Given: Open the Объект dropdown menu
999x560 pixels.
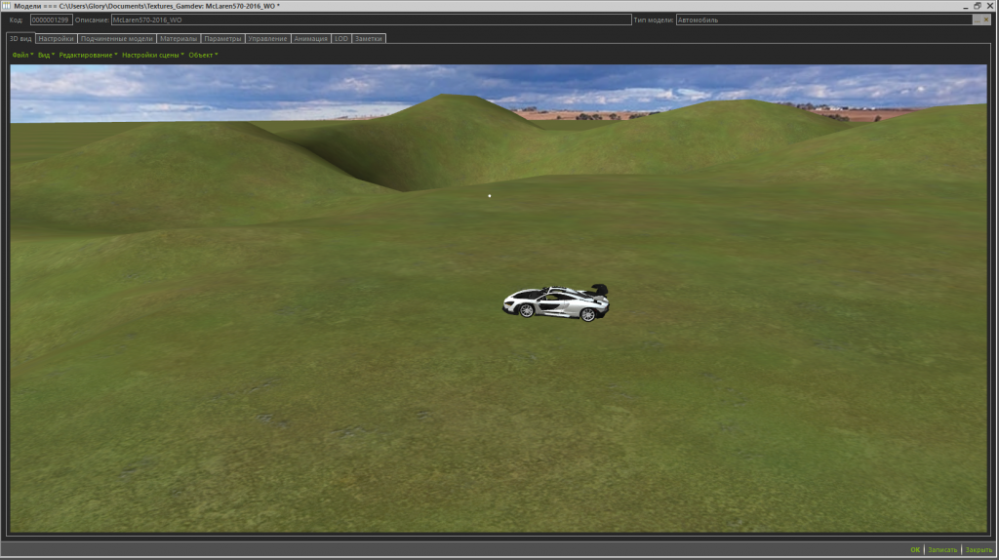Looking at the screenshot, I should point(203,55).
